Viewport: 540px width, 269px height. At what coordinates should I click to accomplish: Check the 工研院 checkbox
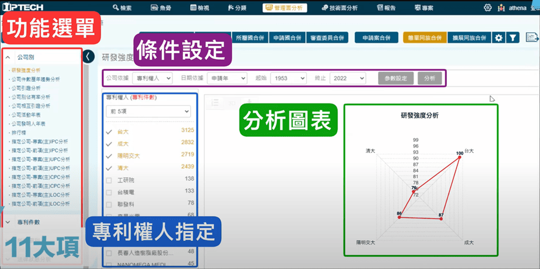click(x=109, y=180)
